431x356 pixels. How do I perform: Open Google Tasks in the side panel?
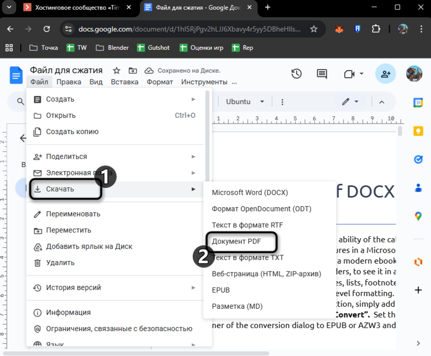click(419, 160)
